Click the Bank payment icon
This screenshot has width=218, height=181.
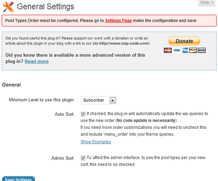(x=202, y=50)
